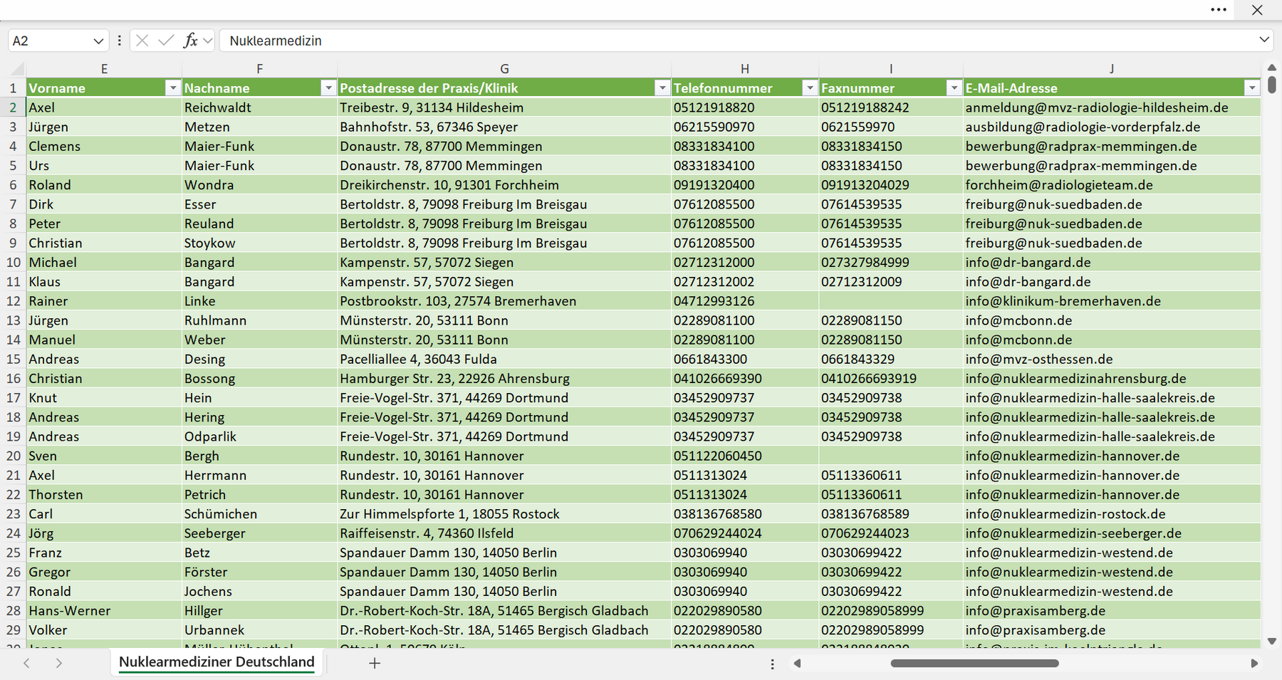Select row 12 header

(14, 300)
